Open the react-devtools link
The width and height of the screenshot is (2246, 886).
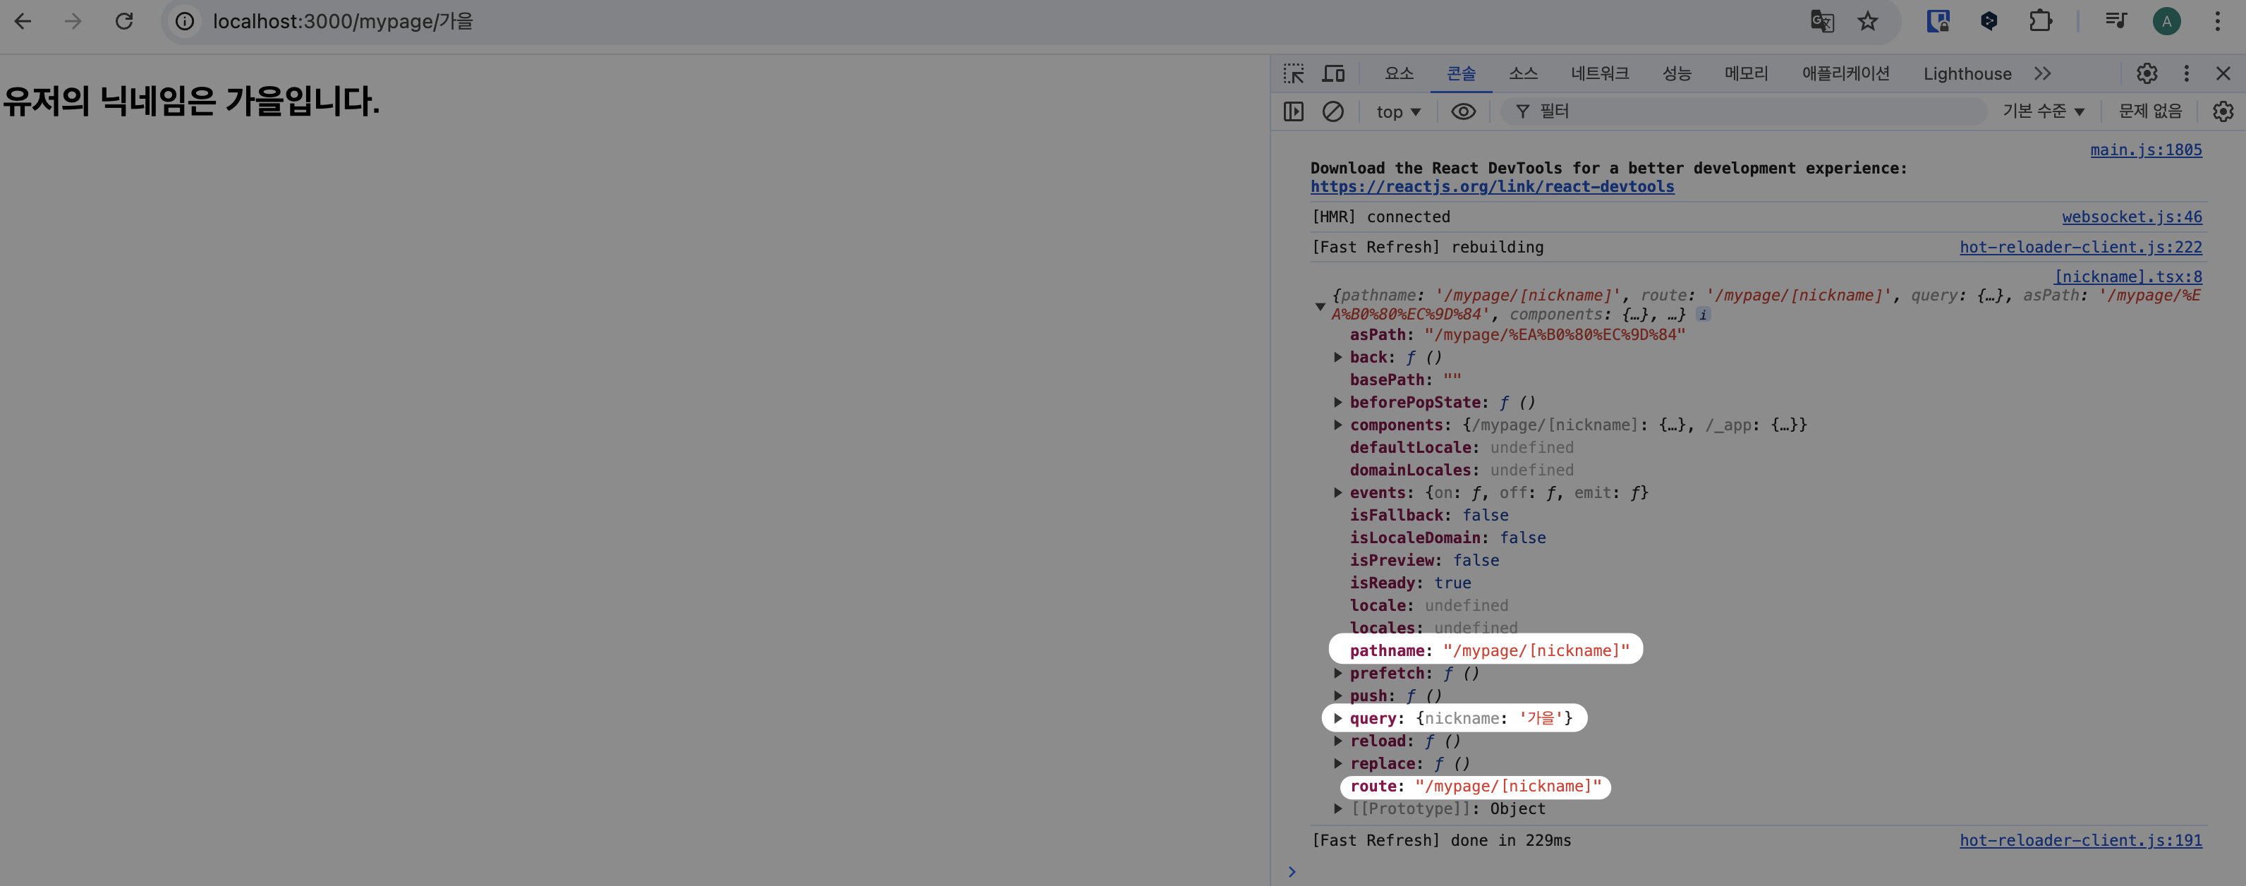[x=1492, y=187]
